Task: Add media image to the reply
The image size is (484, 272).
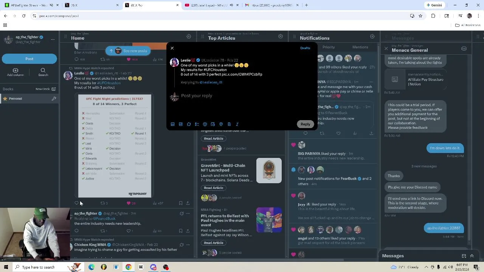Action: pos(172,124)
